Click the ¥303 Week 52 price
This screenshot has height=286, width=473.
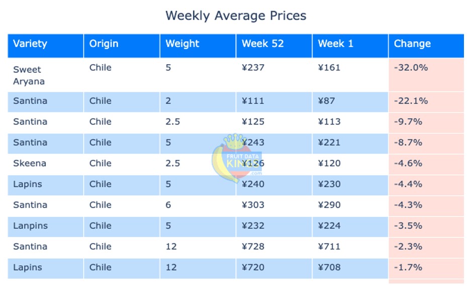click(x=253, y=205)
